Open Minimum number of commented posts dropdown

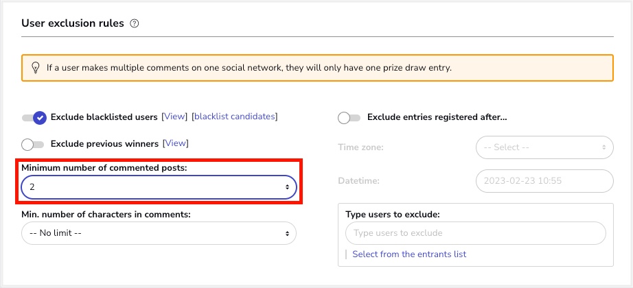159,187
